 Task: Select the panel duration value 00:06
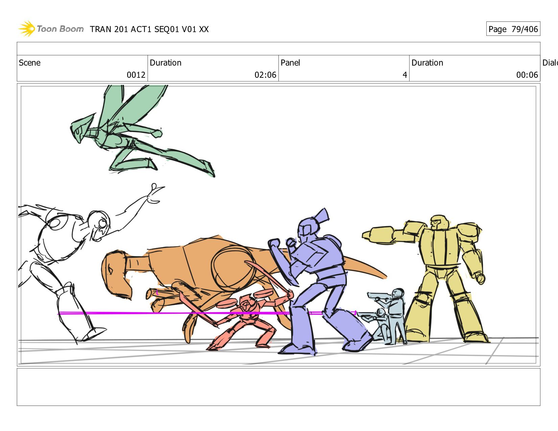[x=527, y=75]
